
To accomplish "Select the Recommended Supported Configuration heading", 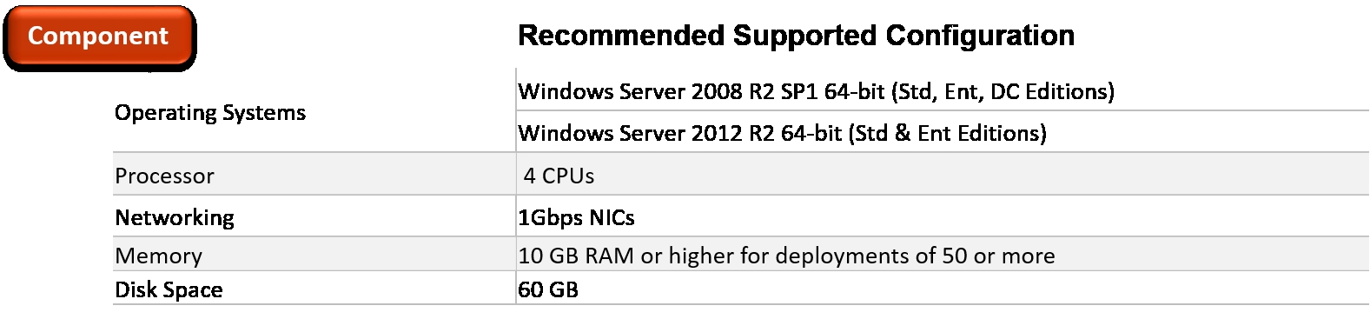I will (796, 36).
